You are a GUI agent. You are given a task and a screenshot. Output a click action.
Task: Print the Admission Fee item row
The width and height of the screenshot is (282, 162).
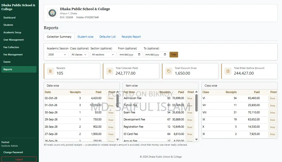(x=190, y=98)
